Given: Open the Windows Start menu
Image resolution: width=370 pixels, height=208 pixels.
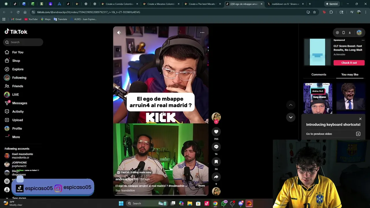Looking at the screenshot, I should coord(121,203).
